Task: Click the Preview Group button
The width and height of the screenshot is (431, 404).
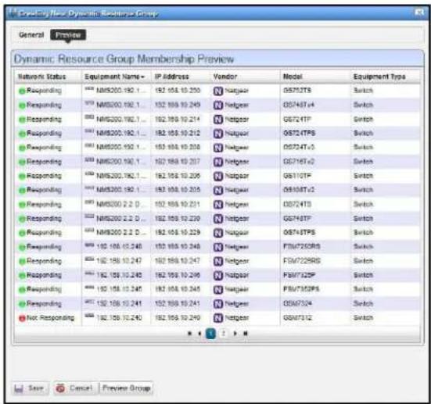Action: (x=127, y=388)
